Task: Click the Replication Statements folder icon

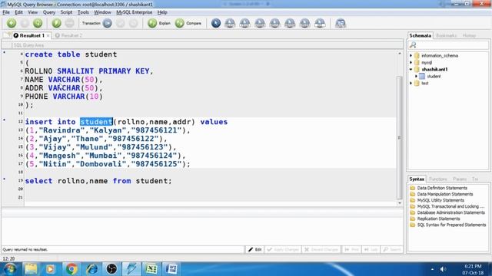Action: tap(413, 219)
